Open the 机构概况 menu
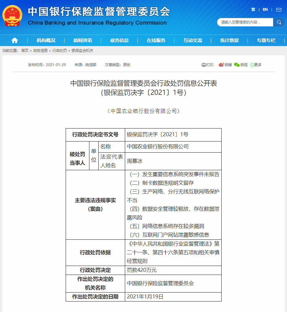This screenshot has height=312, width=287. (46, 40)
